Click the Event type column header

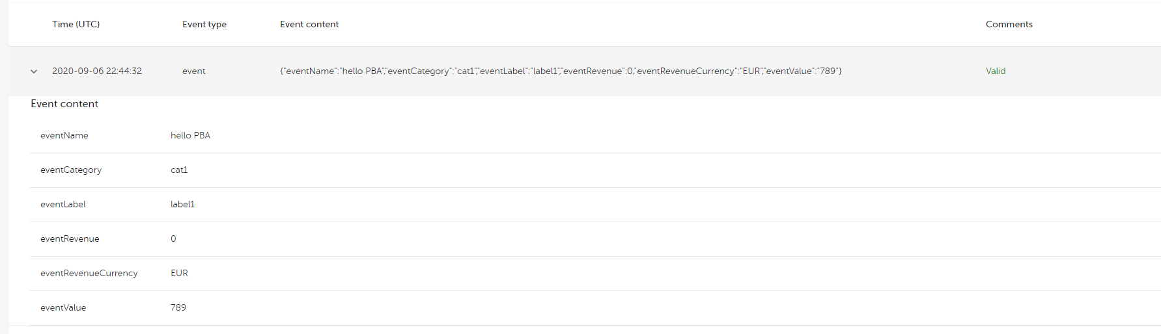[x=204, y=24]
